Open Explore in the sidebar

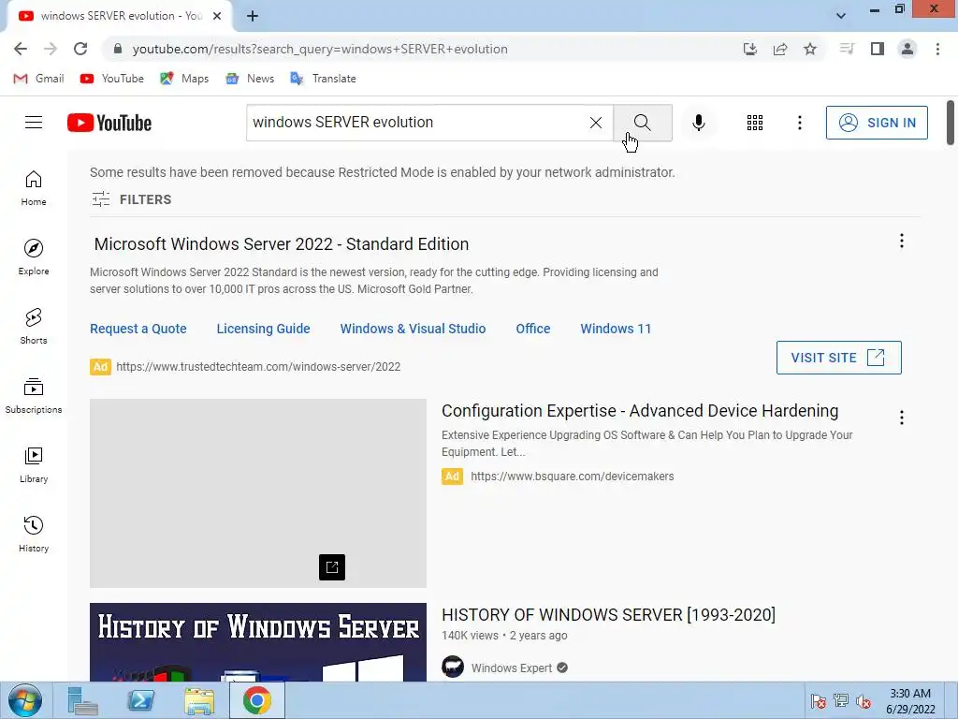coord(34,257)
